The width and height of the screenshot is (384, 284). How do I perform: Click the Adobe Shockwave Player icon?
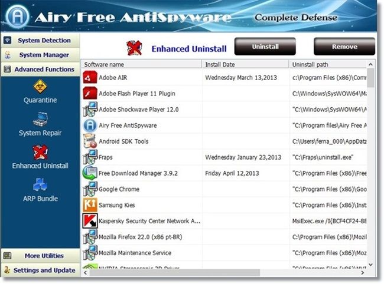(90, 109)
